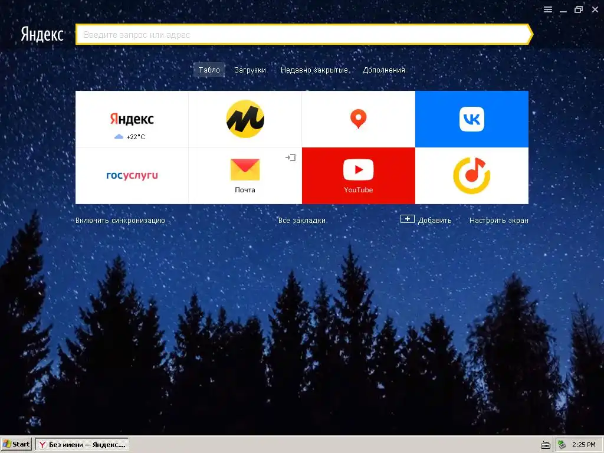Click Включить синхронизацию link
The image size is (604, 453).
pyautogui.click(x=120, y=221)
